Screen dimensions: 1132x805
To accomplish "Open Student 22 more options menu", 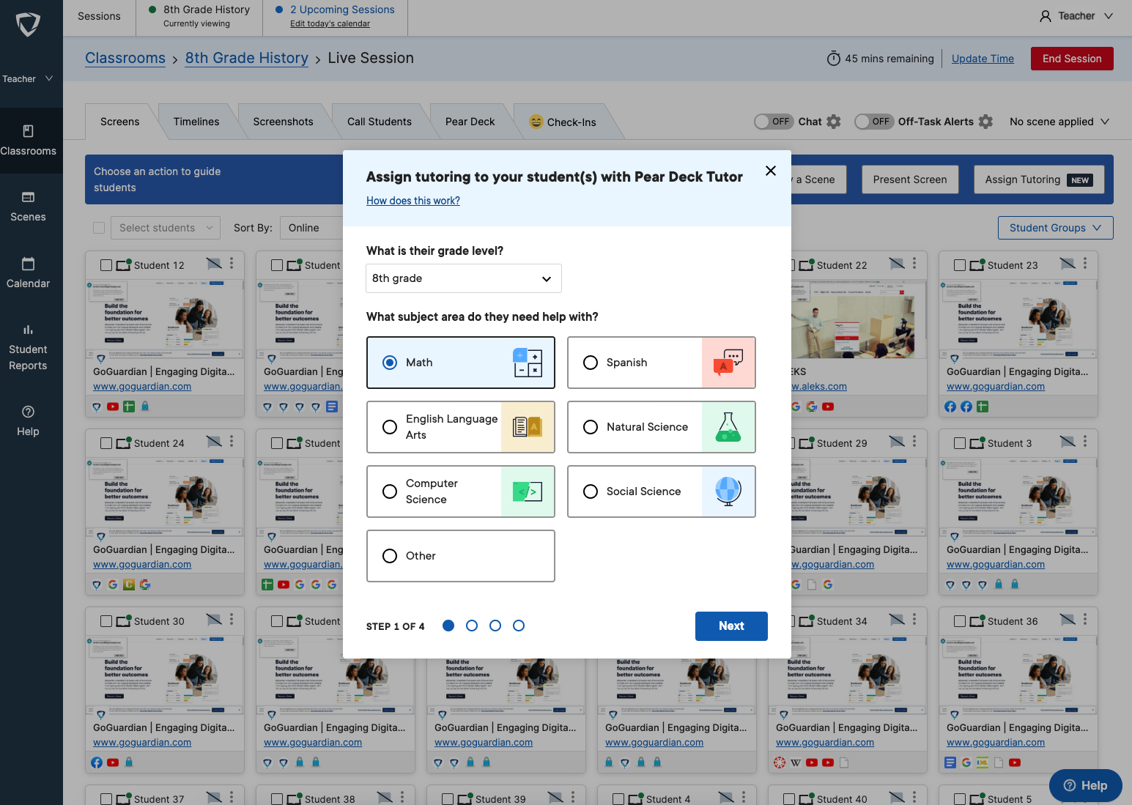I will click(x=914, y=263).
